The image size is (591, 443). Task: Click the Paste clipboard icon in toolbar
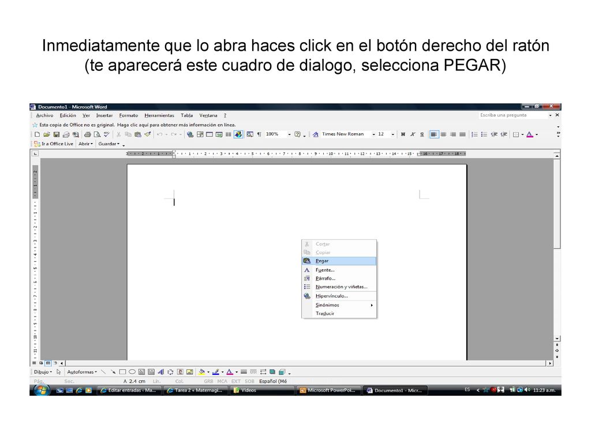pyautogui.click(x=138, y=134)
